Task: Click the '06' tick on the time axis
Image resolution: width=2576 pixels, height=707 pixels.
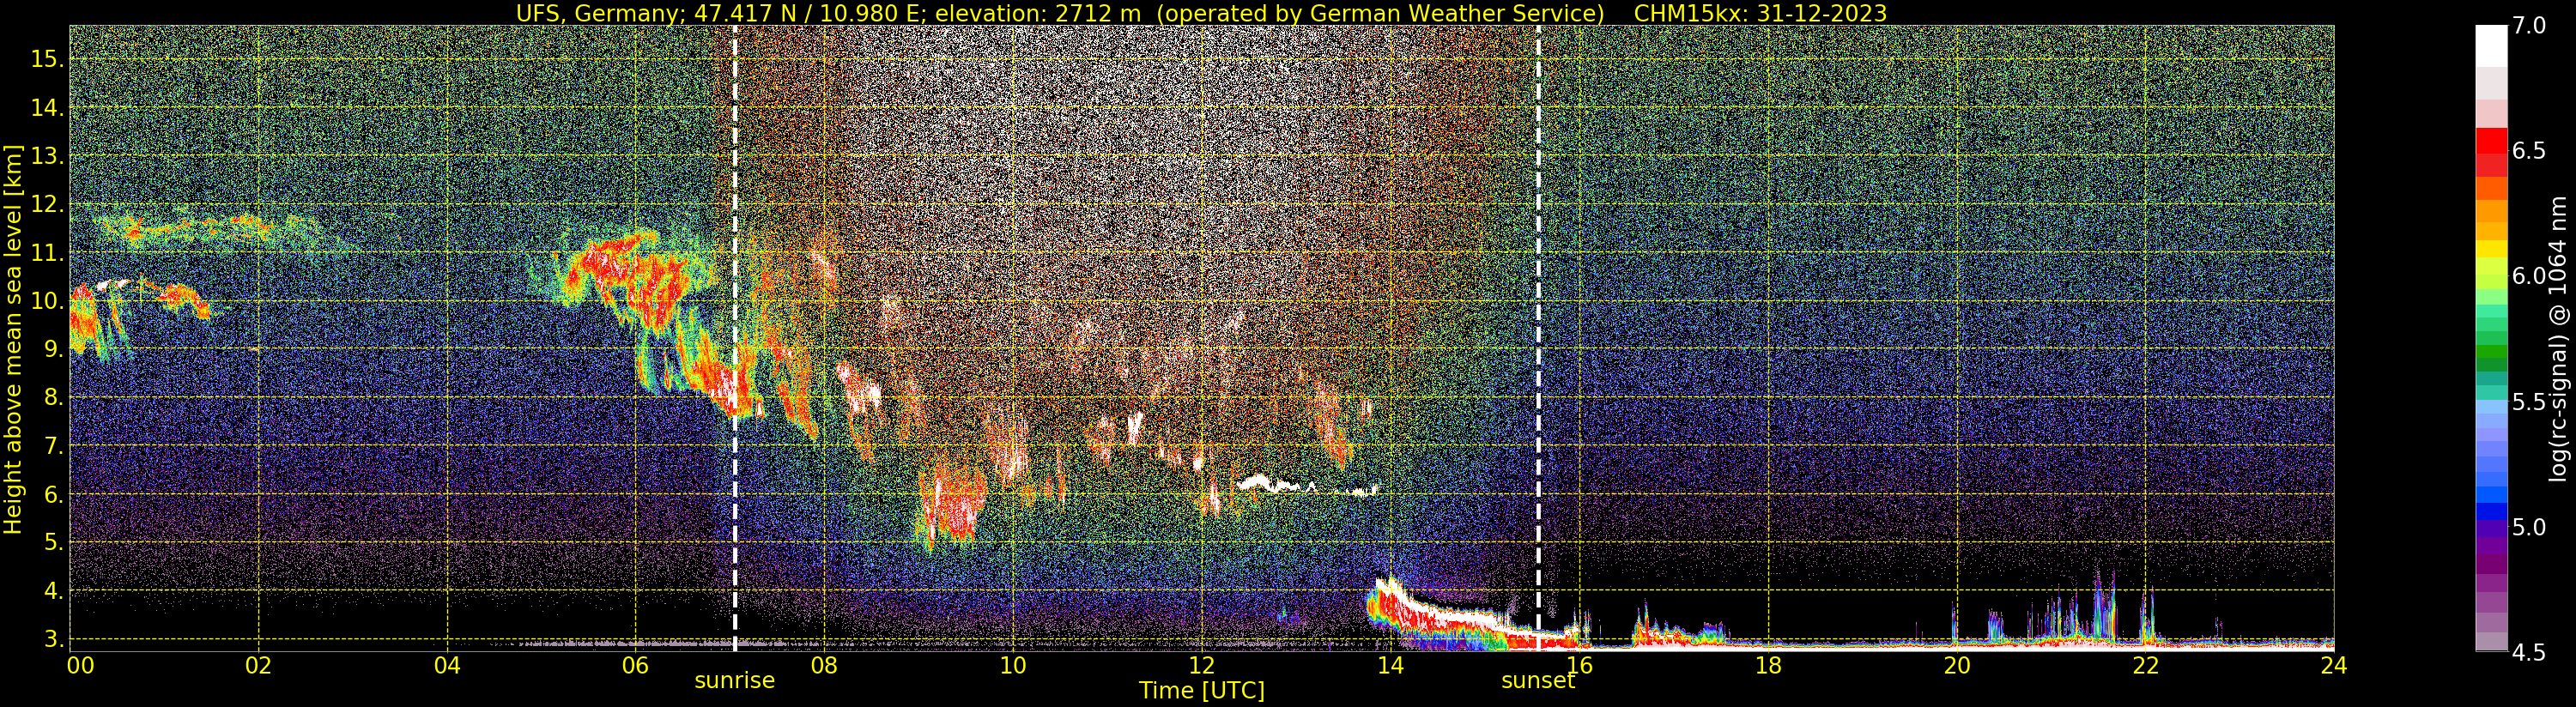Action: click(636, 665)
